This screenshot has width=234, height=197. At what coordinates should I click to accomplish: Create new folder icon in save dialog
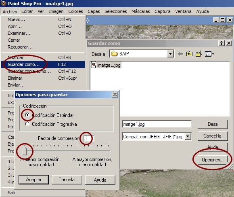[198, 54]
